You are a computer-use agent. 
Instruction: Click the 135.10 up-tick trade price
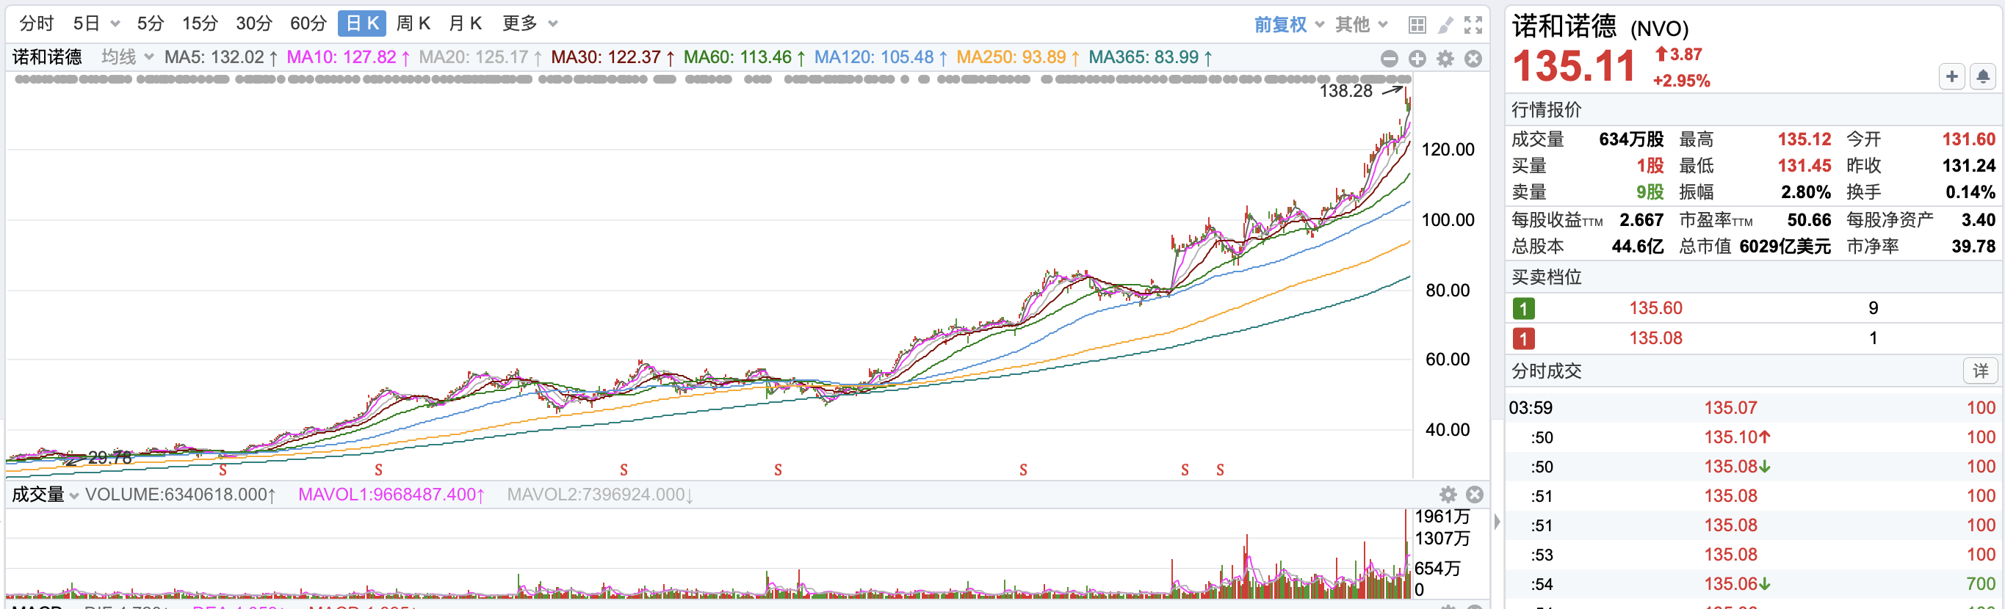[1736, 437]
